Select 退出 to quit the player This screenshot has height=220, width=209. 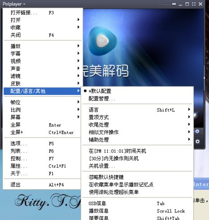[x=42, y=185]
